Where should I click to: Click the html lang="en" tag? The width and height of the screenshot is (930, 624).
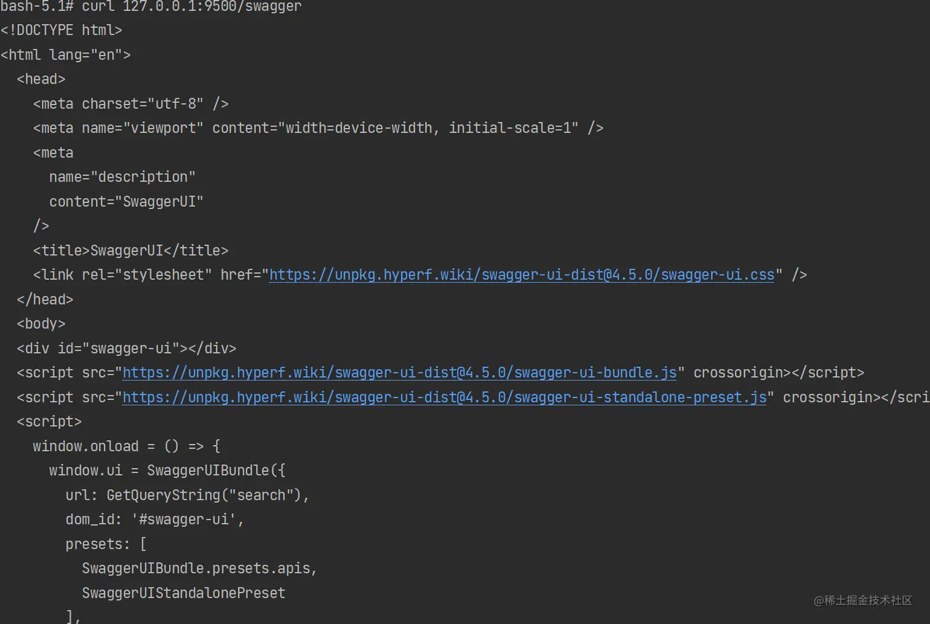tap(66, 55)
